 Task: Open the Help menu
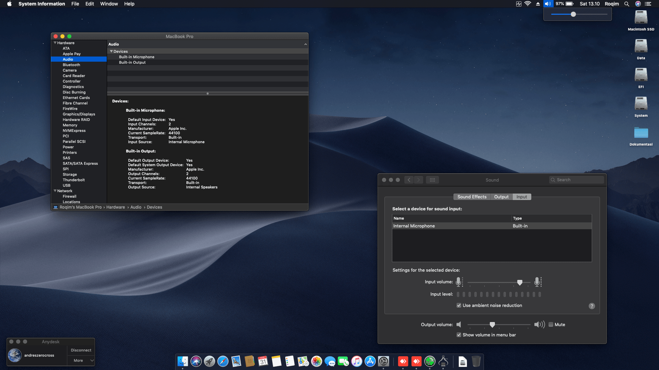[129, 4]
